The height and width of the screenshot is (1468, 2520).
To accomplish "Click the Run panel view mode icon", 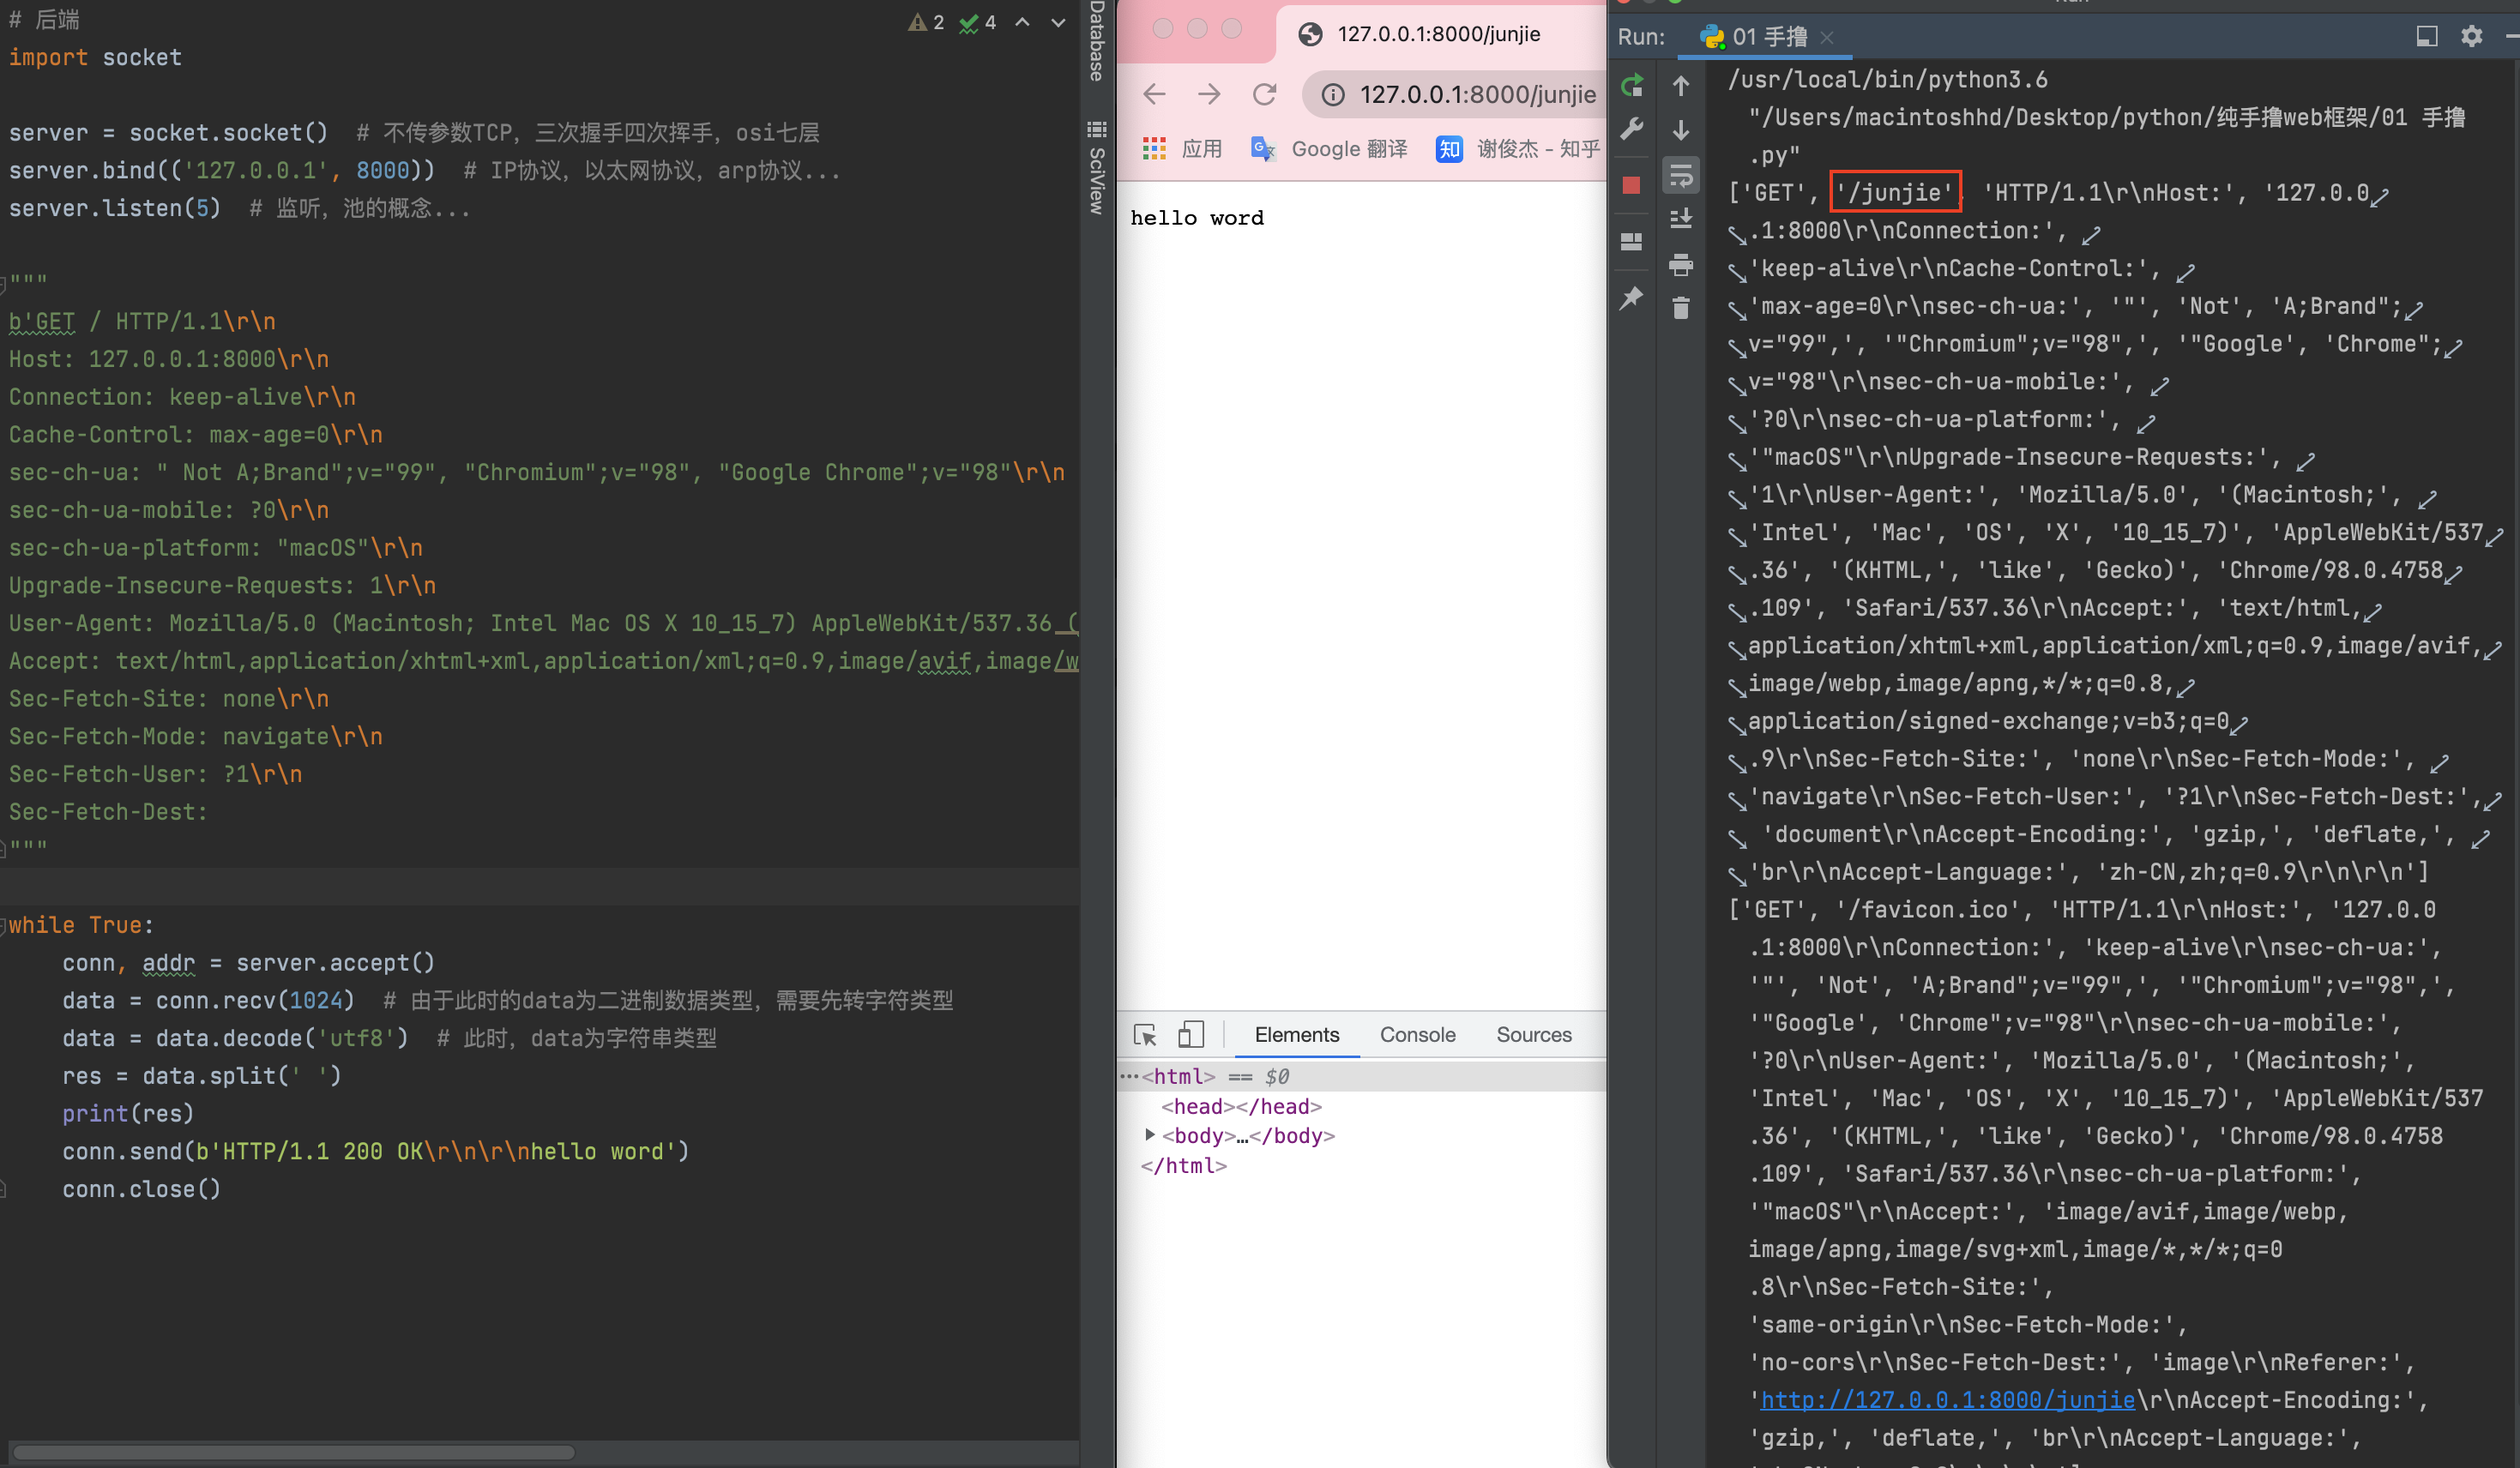I will (2426, 36).
